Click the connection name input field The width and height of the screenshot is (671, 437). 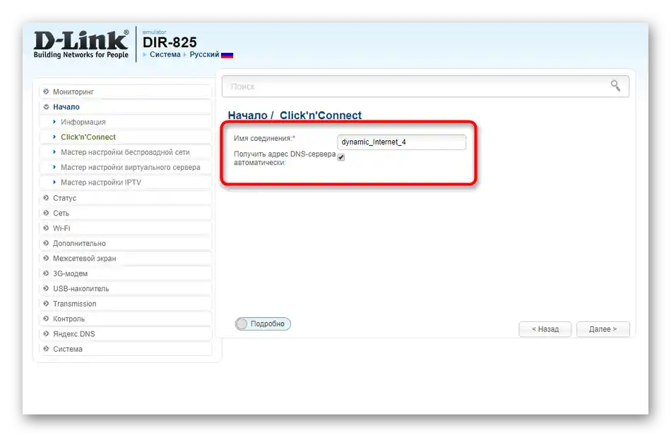(401, 142)
